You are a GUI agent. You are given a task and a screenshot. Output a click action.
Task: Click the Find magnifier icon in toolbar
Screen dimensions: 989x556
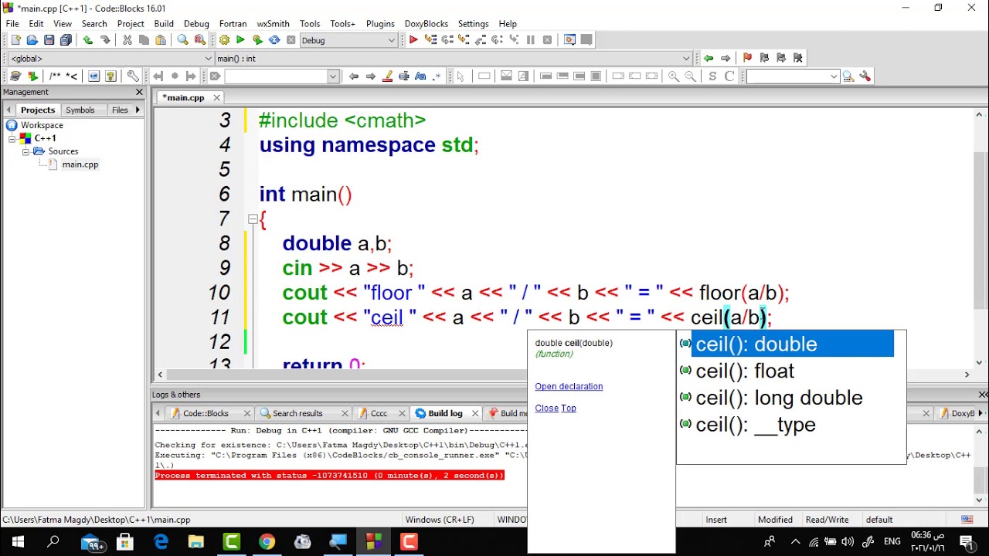click(x=183, y=40)
